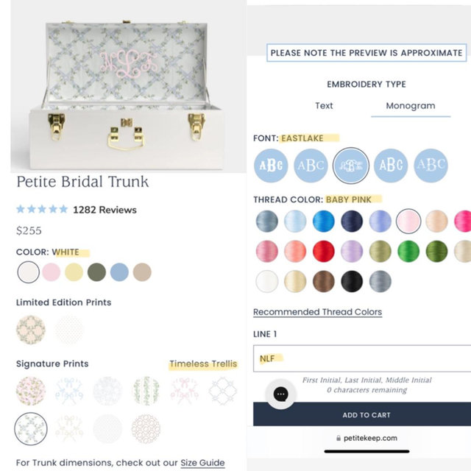This screenshot has height=471, width=471.
Task: Choose the Eastlake script monogram font
Action: pyautogui.click(x=351, y=166)
